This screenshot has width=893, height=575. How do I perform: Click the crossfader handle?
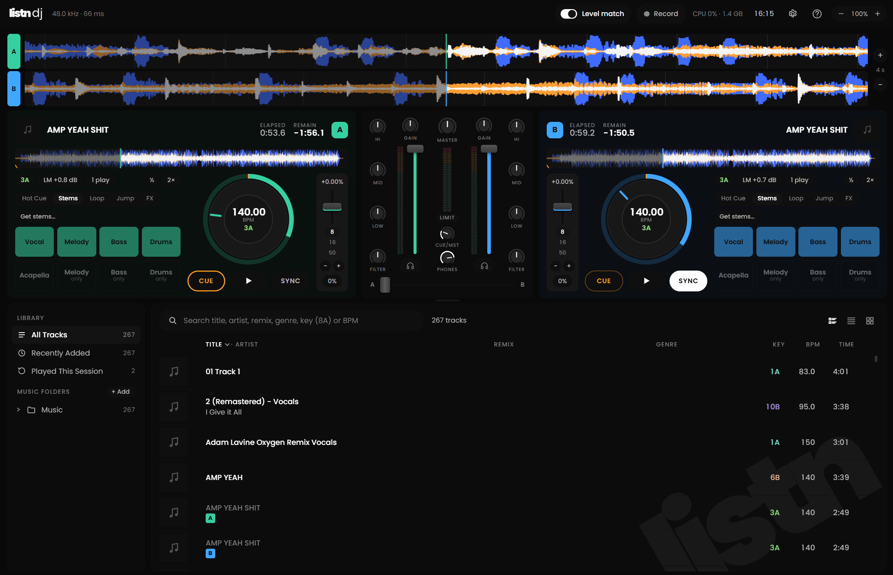(385, 285)
